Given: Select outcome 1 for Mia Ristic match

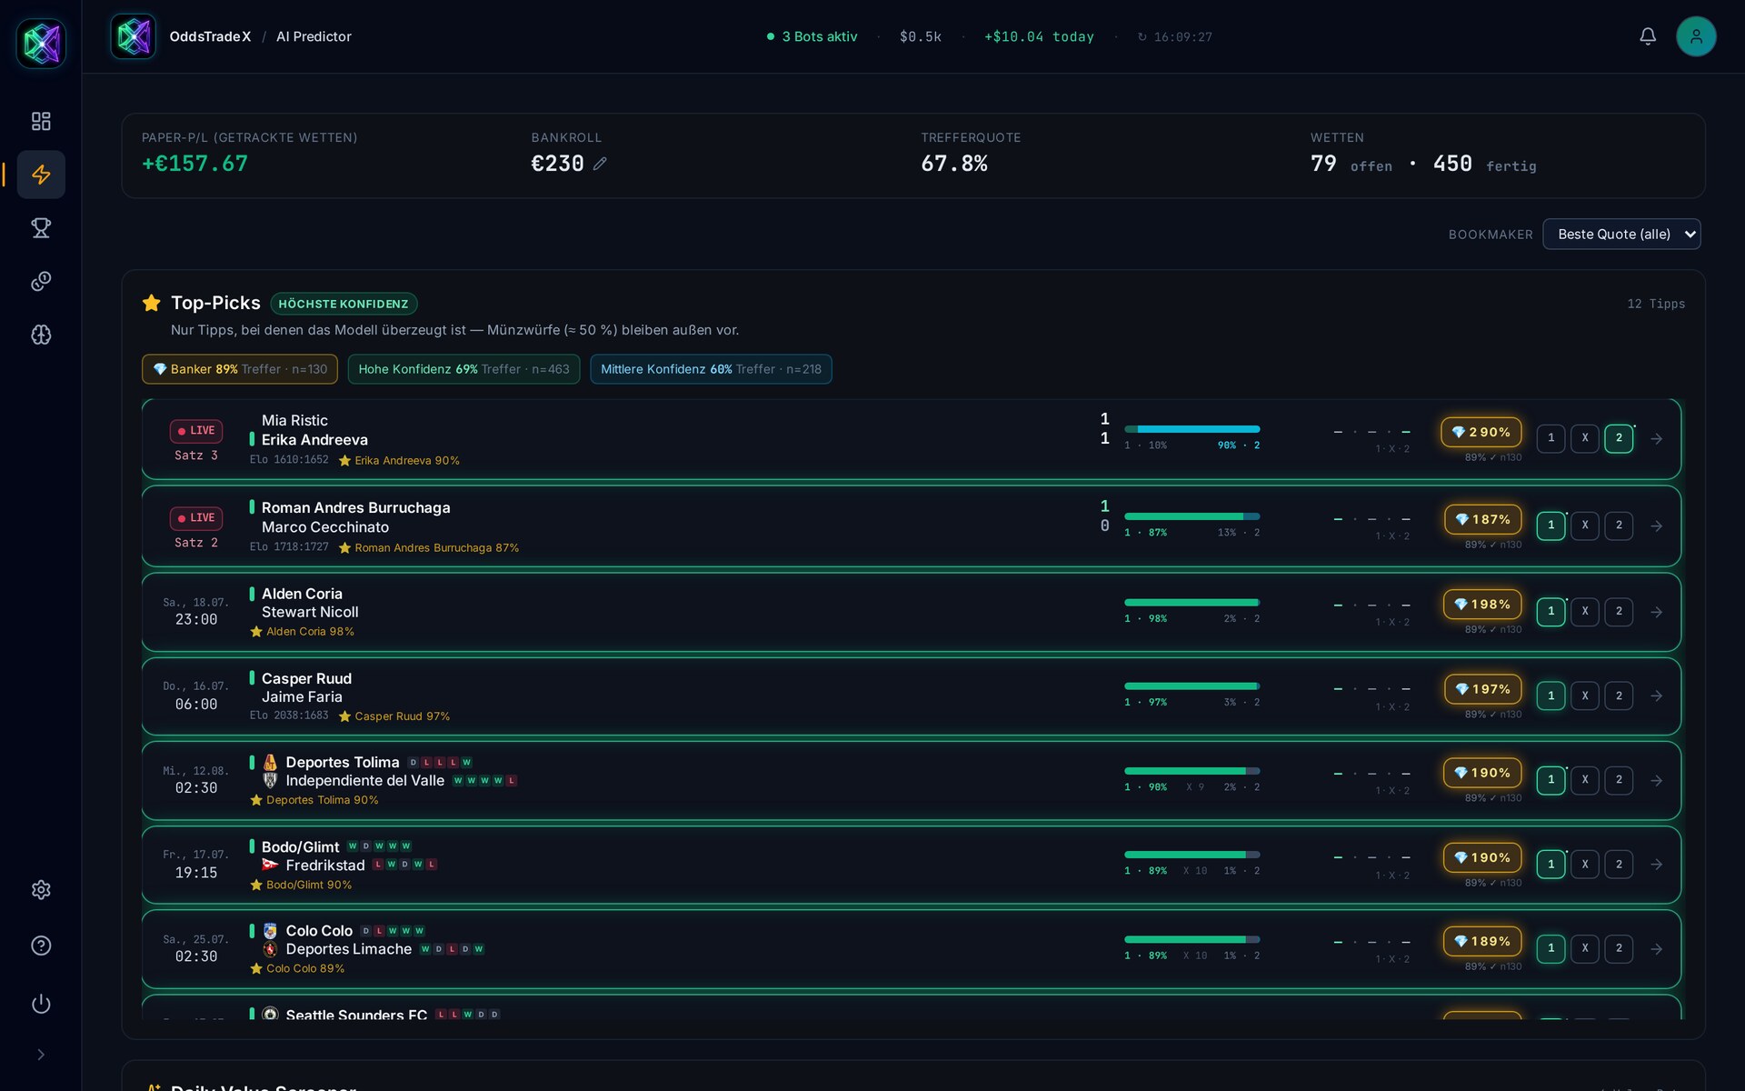Looking at the screenshot, I should (1551, 438).
